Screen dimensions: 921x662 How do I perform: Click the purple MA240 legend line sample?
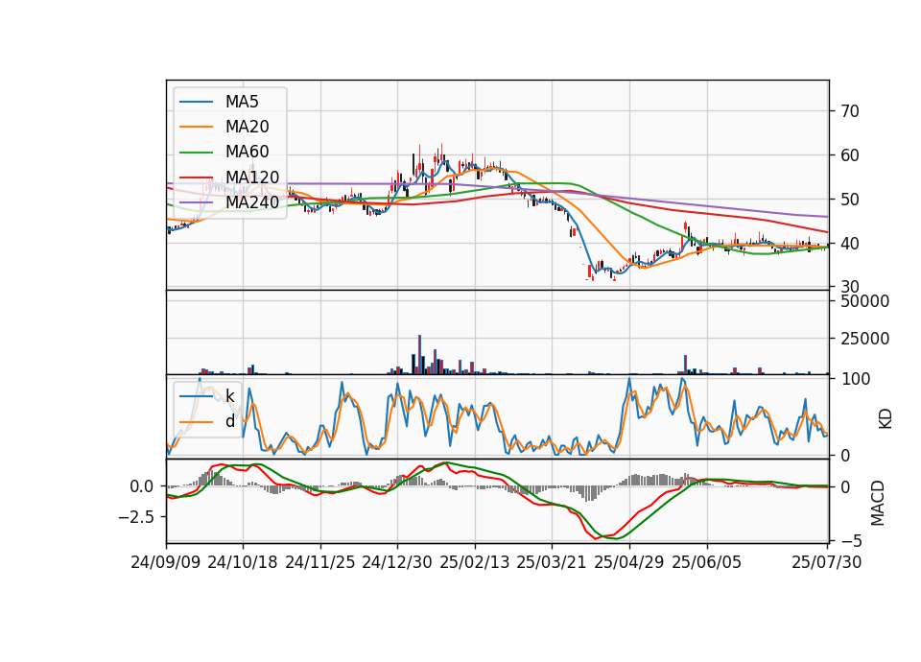tap(196, 202)
